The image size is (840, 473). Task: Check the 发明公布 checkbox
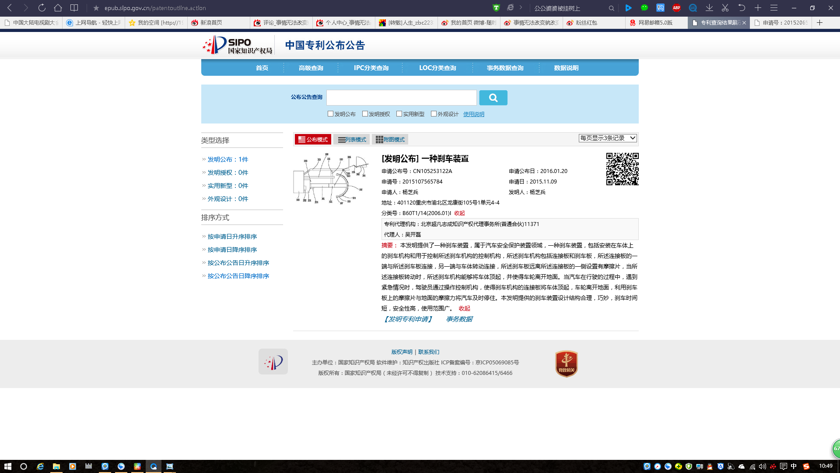(331, 114)
